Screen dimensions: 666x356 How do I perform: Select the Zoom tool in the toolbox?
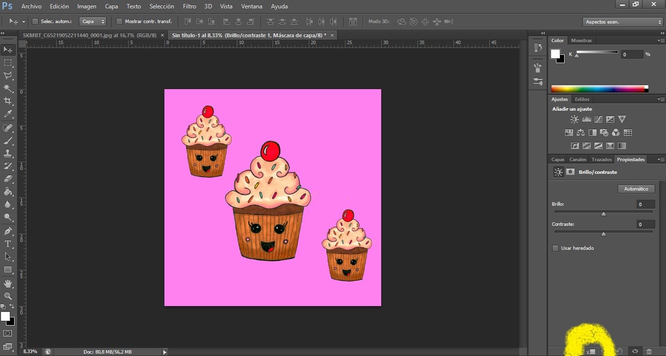[x=8, y=296]
